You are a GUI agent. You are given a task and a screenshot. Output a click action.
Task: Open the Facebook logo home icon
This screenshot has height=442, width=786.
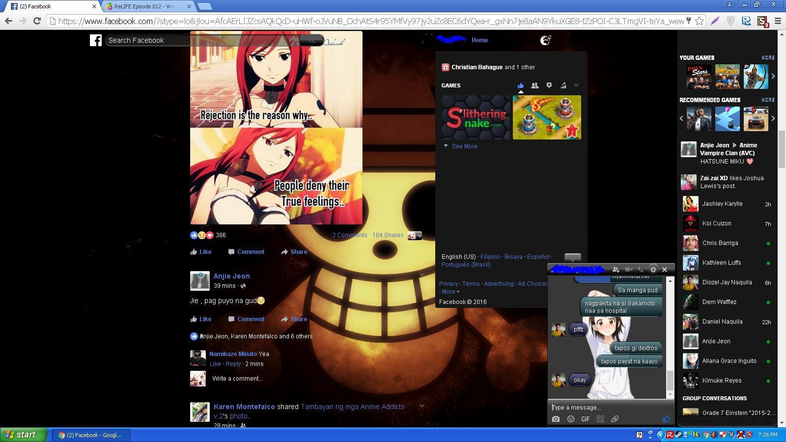coord(95,40)
